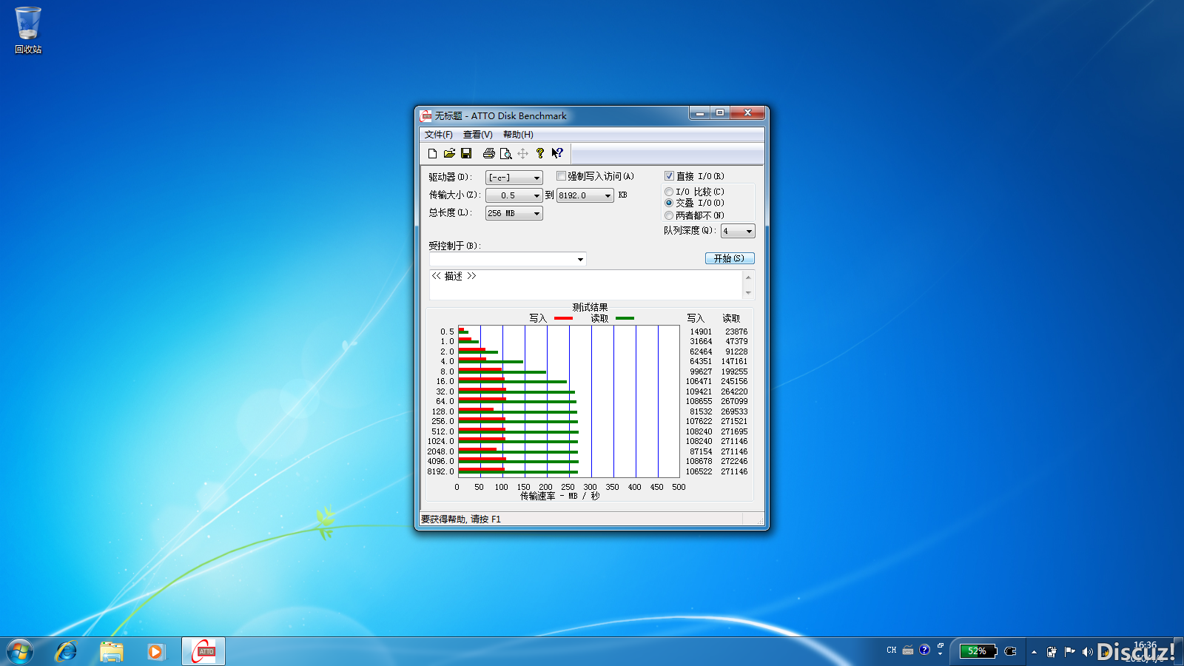1184x666 pixels.
Task: Click the New file toolbar icon
Action: [x=433, y=153]
